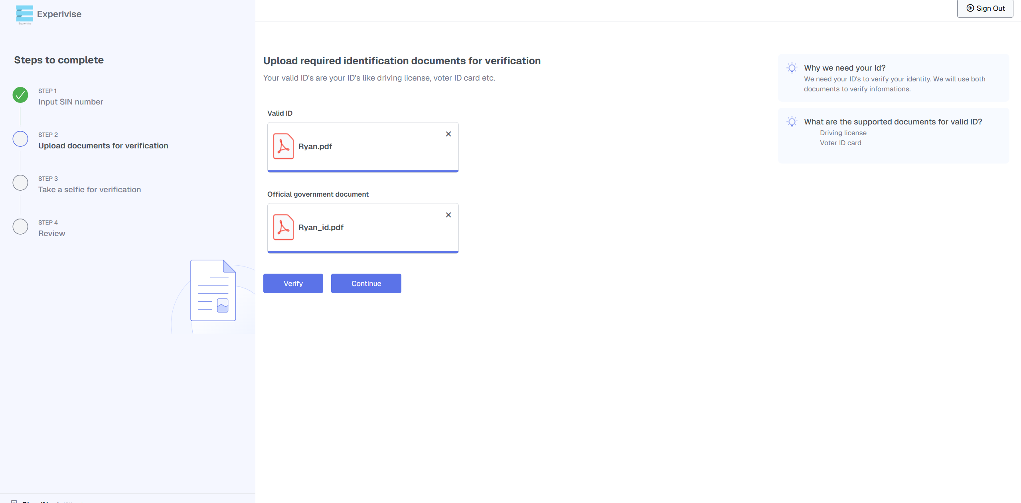Click the Ryan_id.pdf file name text

point(321,227)
